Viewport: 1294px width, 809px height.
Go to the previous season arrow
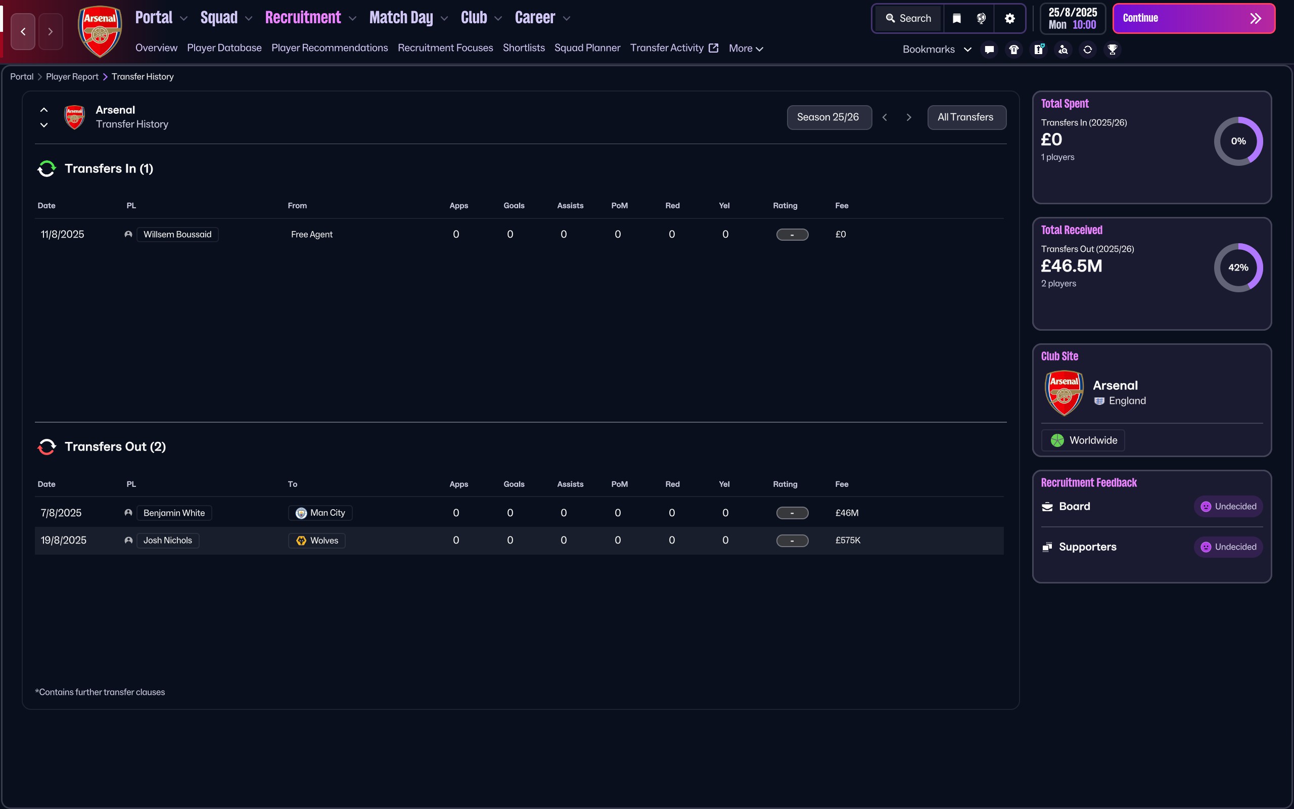tap(885, 117)
